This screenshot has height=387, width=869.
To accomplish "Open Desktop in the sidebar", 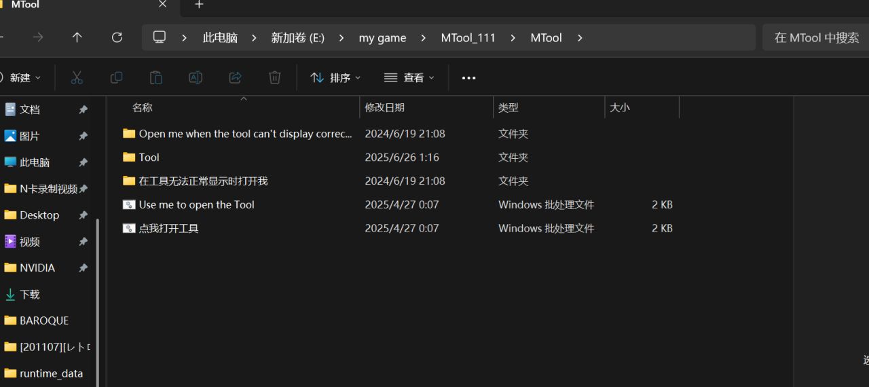I will click(39, 215).
